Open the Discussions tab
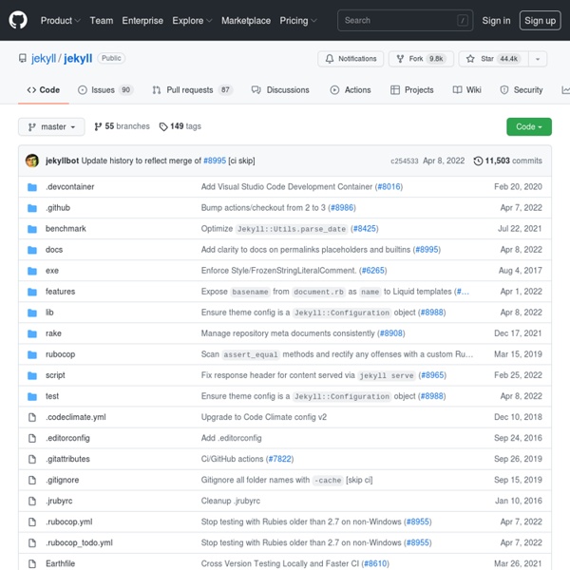570x570 pixels. click(x=280, y=90)
